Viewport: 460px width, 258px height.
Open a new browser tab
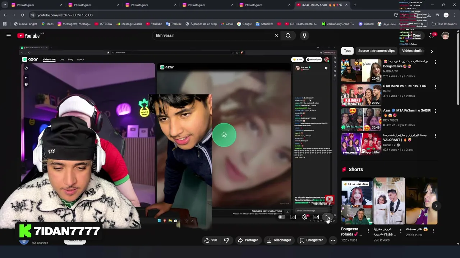[x=355, y=5]
